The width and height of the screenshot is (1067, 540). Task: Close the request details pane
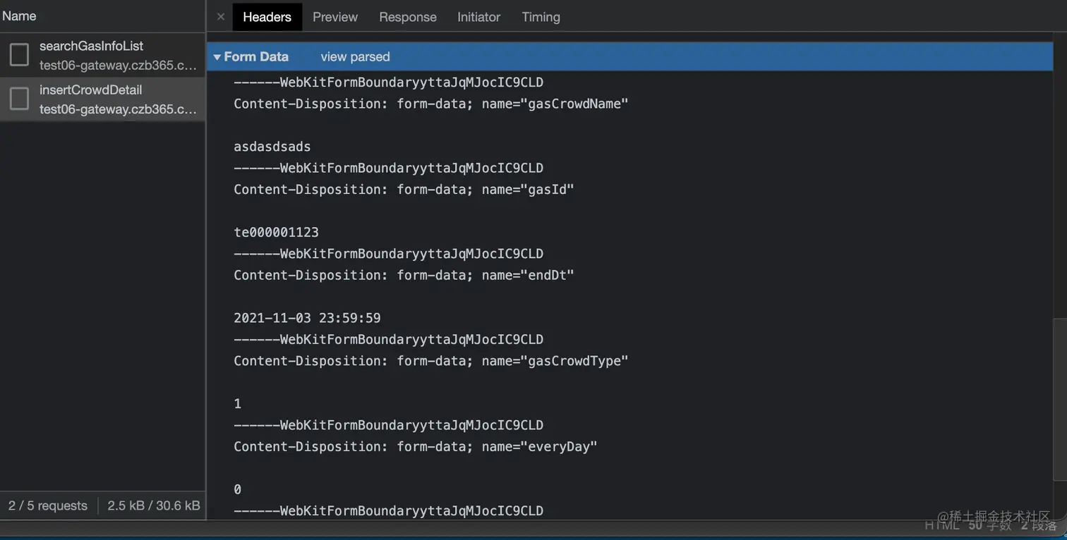pyautogui.click(x=220, y=17)
